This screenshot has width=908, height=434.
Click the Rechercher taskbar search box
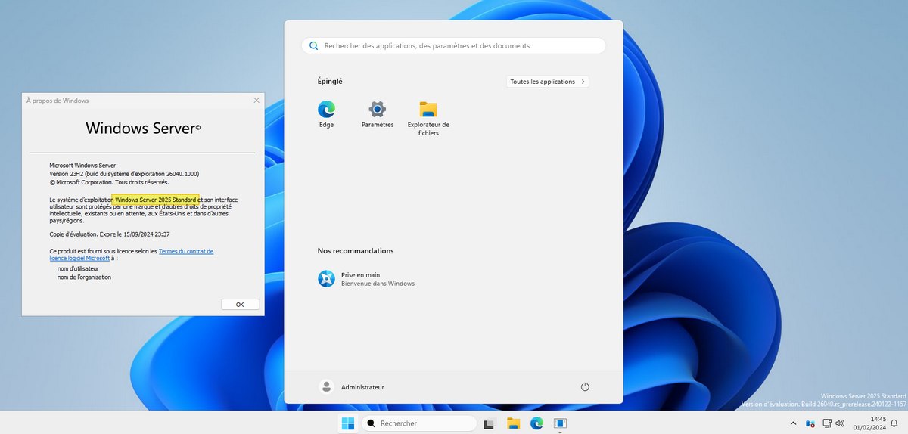416,423
